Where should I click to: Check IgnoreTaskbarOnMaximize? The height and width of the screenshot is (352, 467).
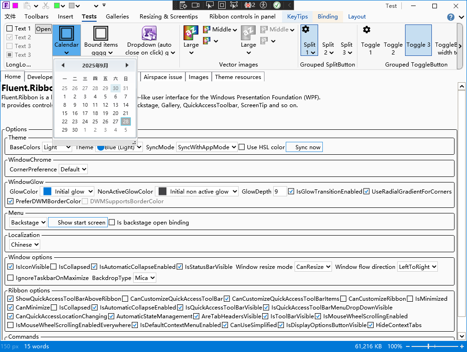tap(11, 278)
